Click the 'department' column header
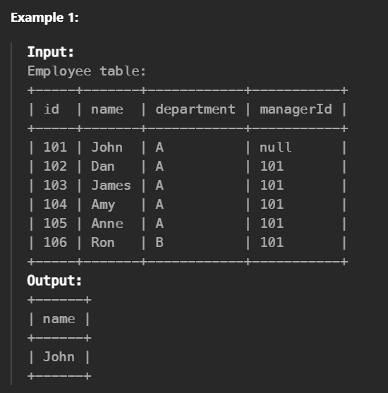 [195, 109]
